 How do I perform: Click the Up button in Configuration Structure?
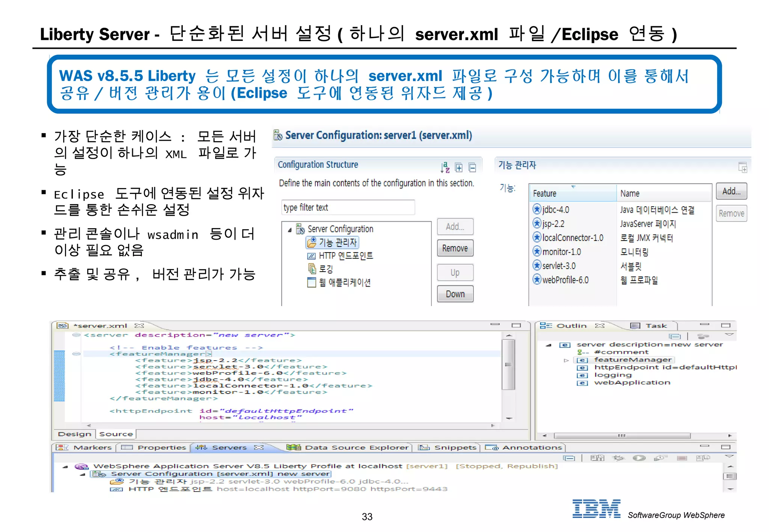455,272
